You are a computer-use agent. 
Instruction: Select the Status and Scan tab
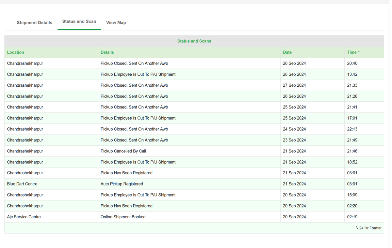pyautogui.click(x=79, y=21)
